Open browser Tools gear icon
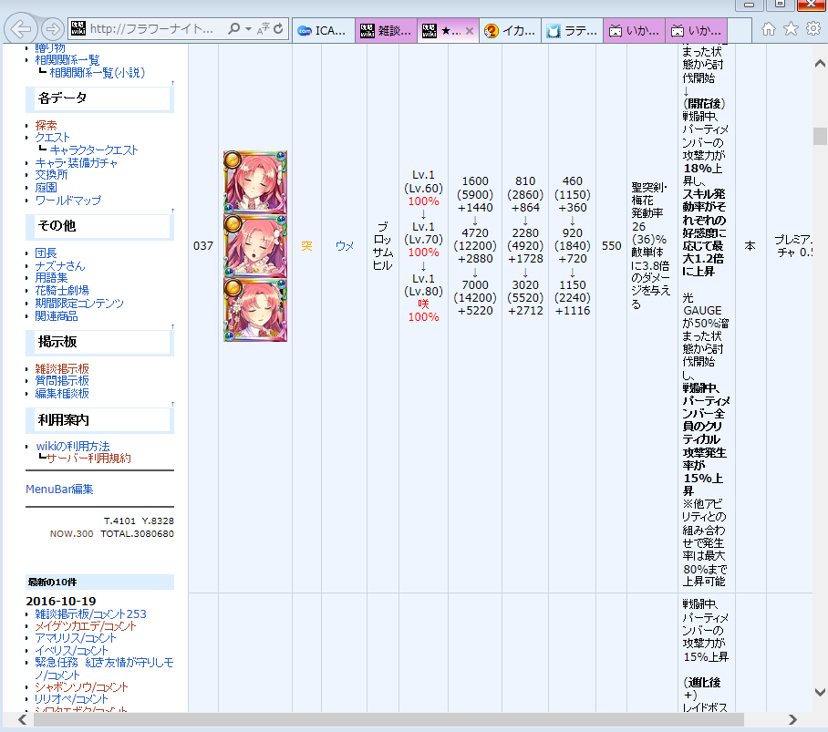Screen dimensions: 828x732 pos(813,28)
